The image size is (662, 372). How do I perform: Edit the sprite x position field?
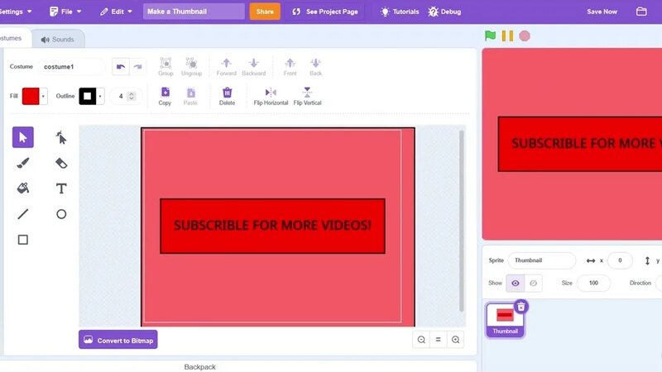coord(620,260)
